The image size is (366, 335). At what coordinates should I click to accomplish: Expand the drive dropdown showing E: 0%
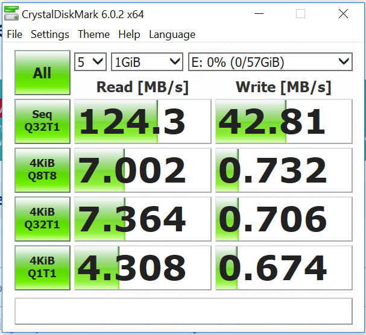point(270,62)
